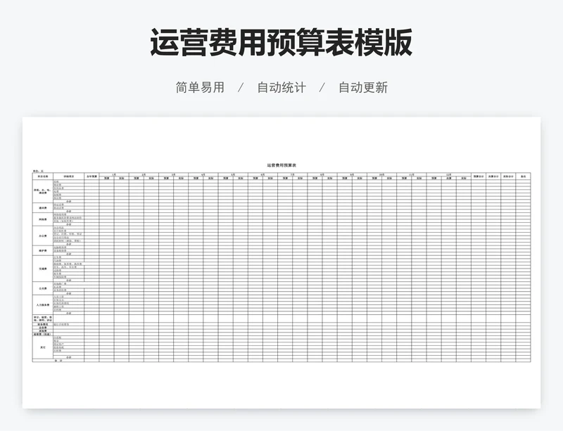Select the 3月 month header
Image resolution: width=563 pixels, height=431 pixels.
tap(174, 174)
